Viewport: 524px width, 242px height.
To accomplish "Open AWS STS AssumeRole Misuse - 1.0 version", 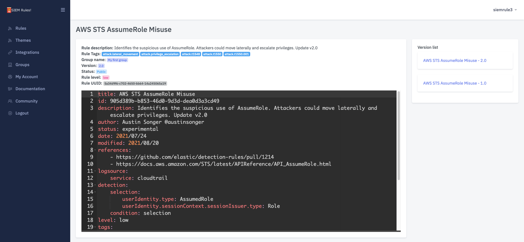I will pyautogui.click(x=454, y=83).
